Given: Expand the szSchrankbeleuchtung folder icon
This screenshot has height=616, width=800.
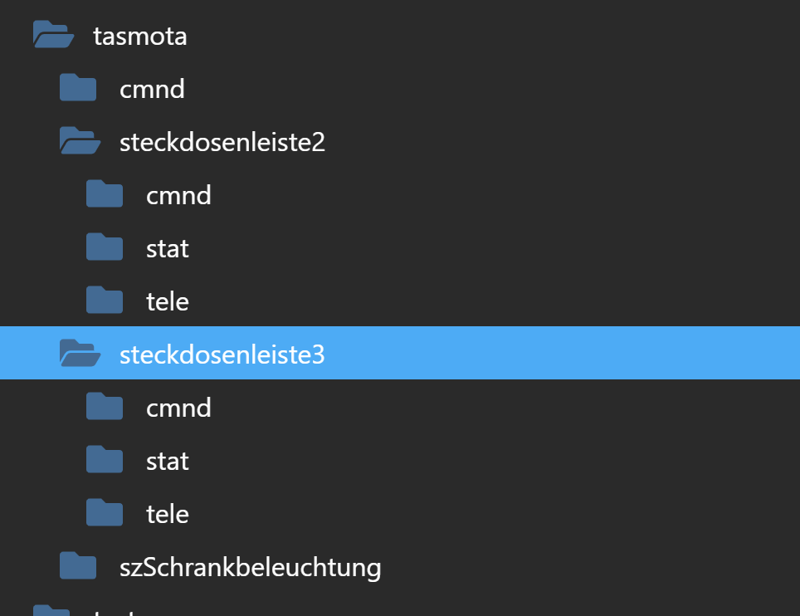Looking at the screenshot, I should (x=77, y=565).
